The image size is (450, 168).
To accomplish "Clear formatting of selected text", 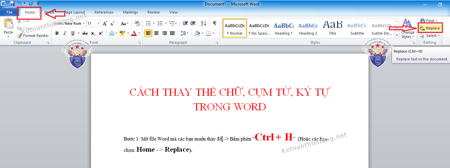I will pos(137,23).
